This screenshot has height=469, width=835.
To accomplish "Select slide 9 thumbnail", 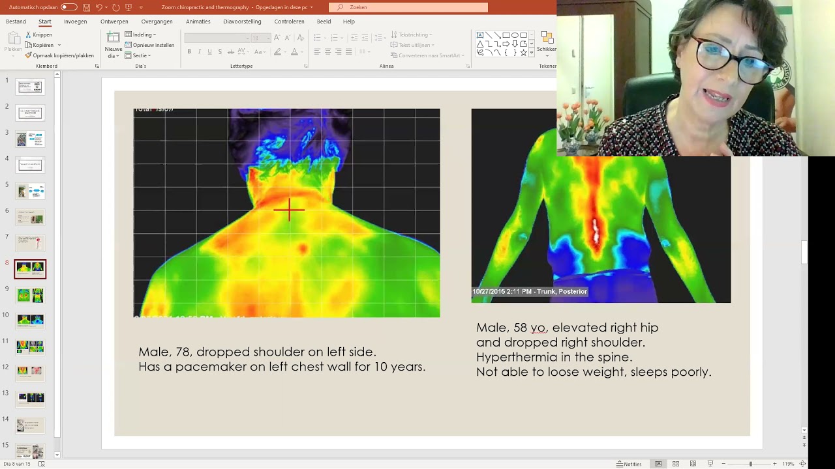I will (30, 295).
